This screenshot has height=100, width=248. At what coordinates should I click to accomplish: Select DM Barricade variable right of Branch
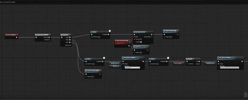tap(210, 63)
